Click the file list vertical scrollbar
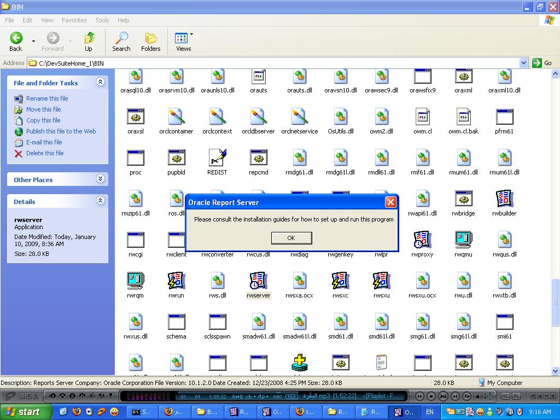This screenshot has height=420, width=560. tap(556, 219)
